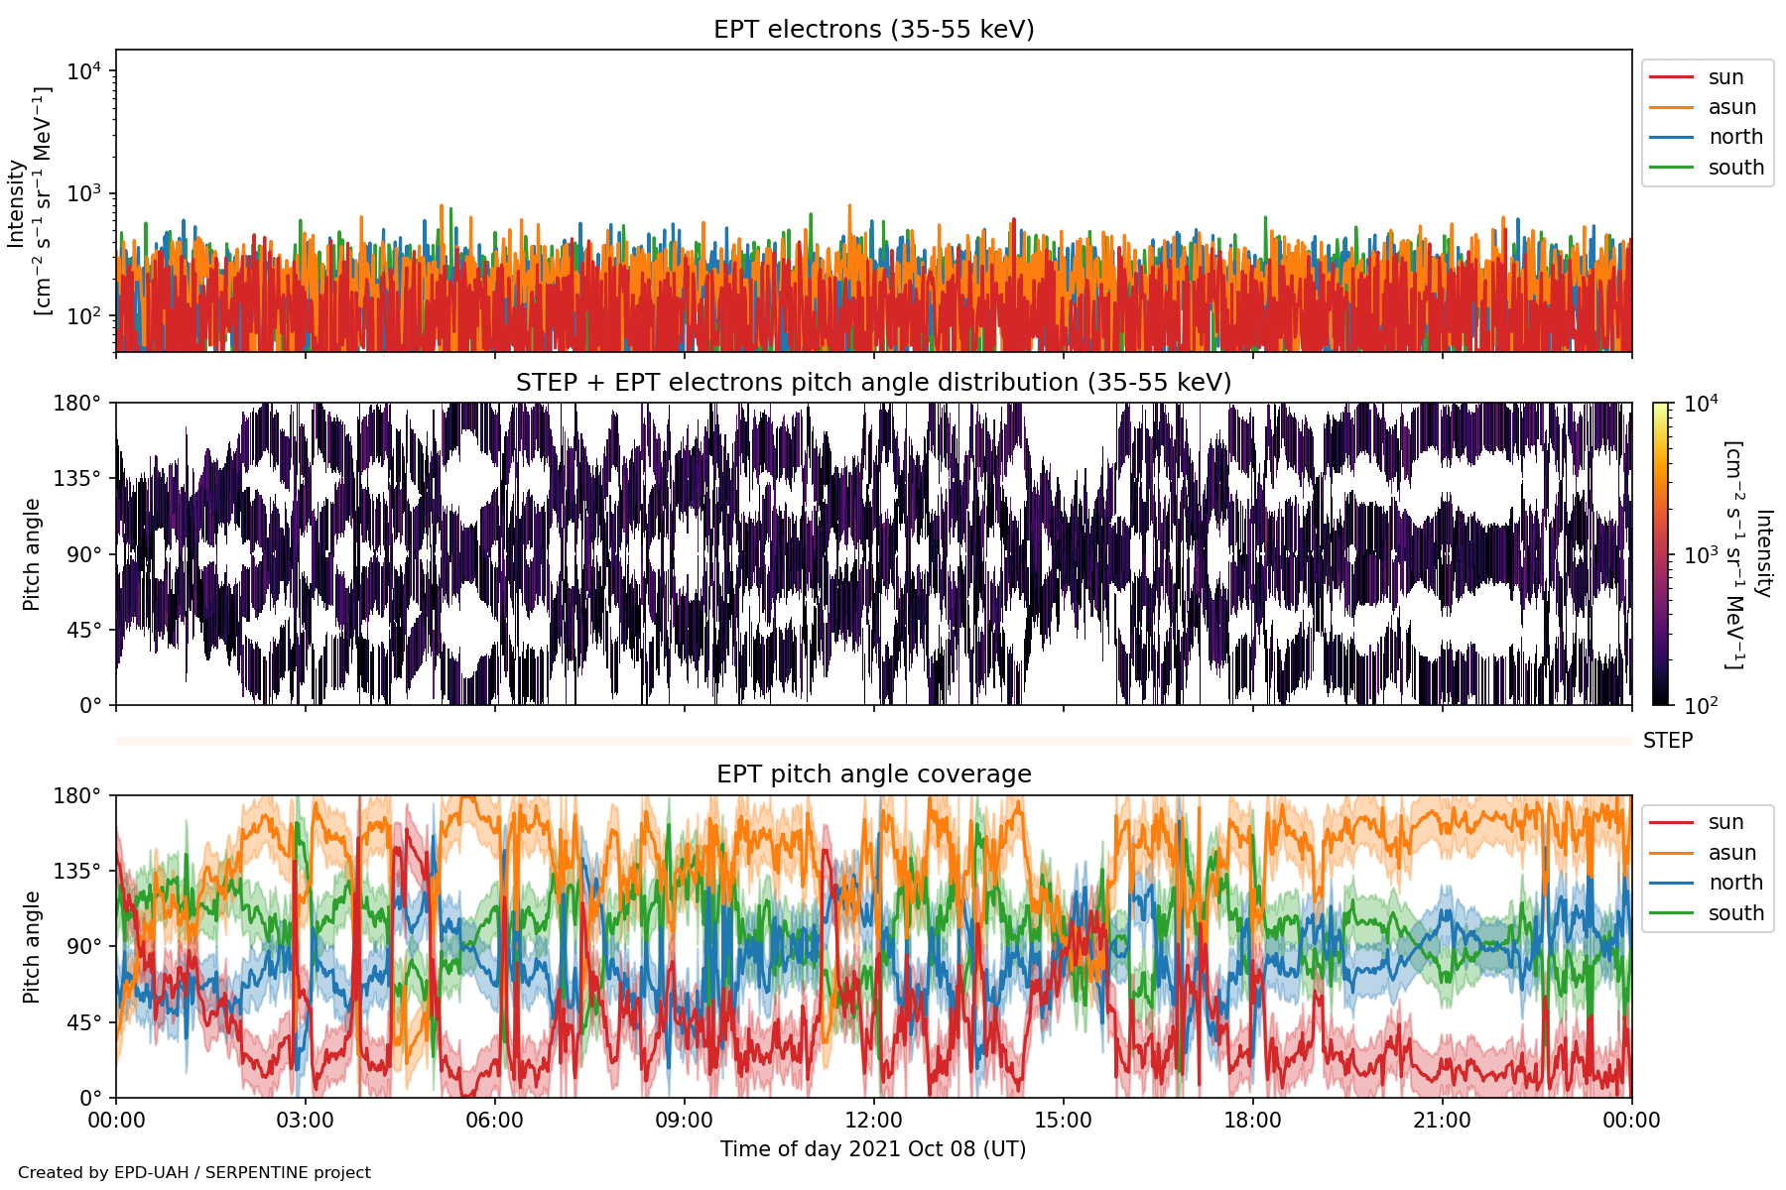Click the pitch angle distribution plot title
The width and height of the screenshot is (1786, 1190).
tap(874, 383)
